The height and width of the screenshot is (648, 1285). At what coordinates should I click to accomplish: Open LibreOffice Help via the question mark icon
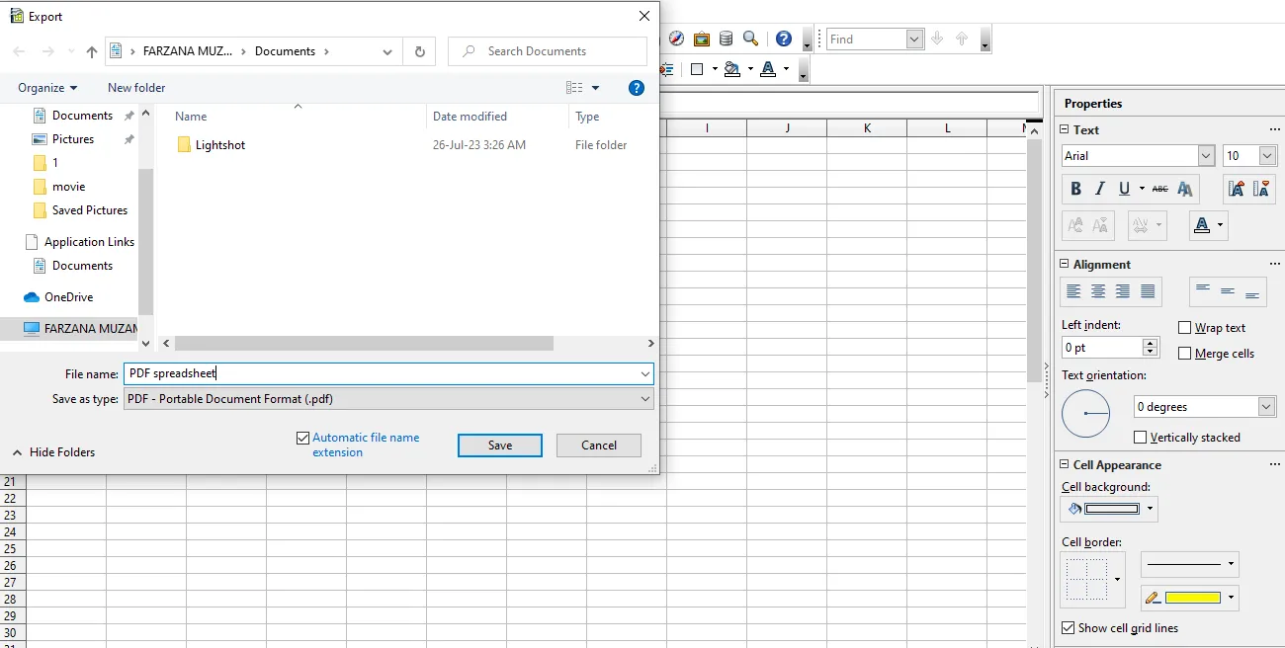[x=783, y=38]
